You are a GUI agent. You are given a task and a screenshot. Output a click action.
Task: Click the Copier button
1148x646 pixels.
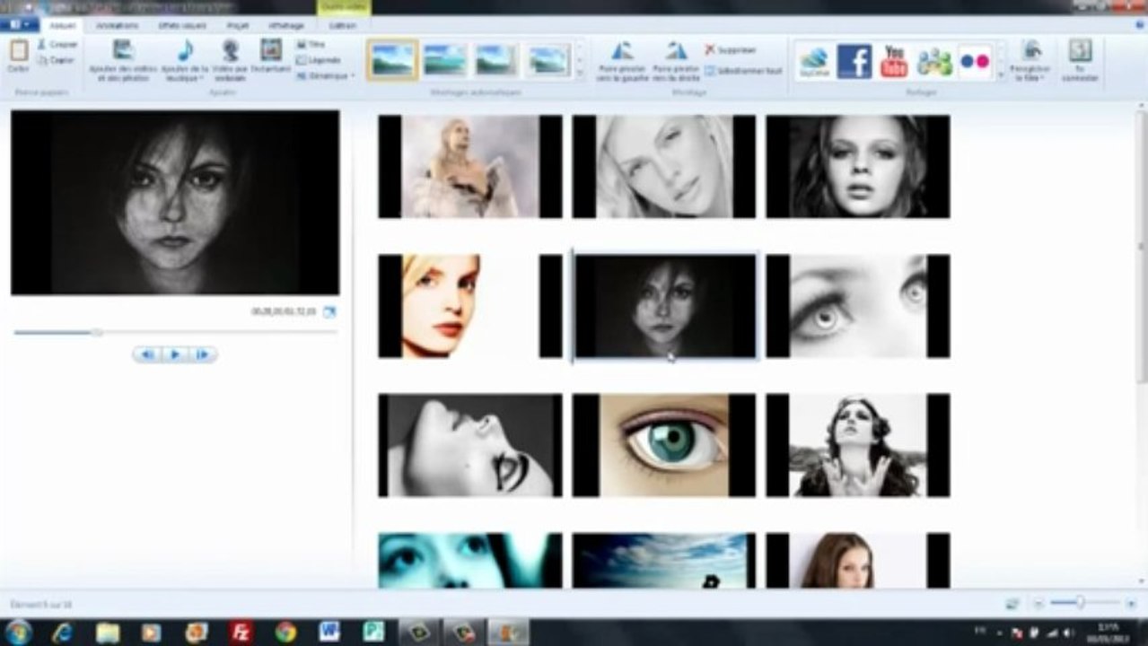point(56,59)
